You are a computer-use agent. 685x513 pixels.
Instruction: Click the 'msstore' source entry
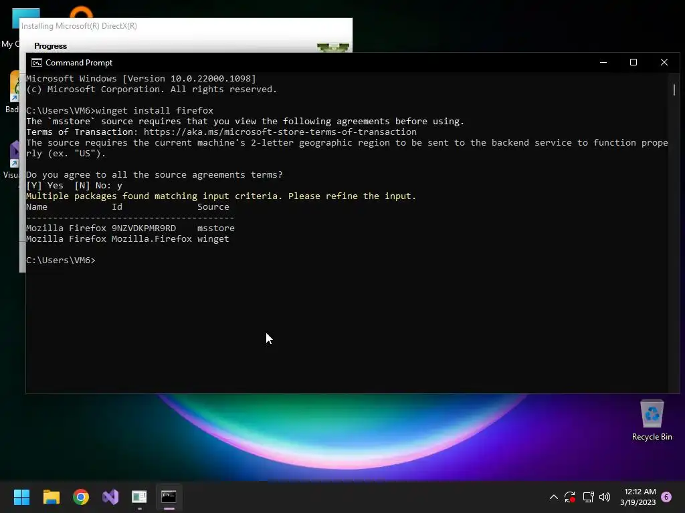click(x=216, y=228)
